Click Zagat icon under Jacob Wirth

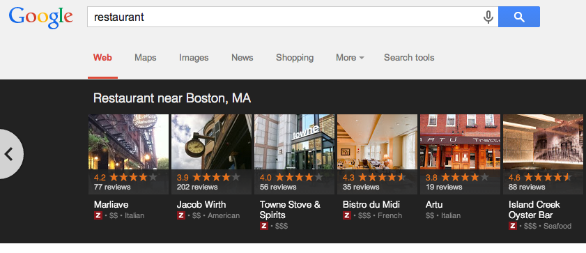(181, 215)
